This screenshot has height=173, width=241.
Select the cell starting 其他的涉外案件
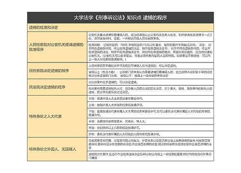[150, 156]
